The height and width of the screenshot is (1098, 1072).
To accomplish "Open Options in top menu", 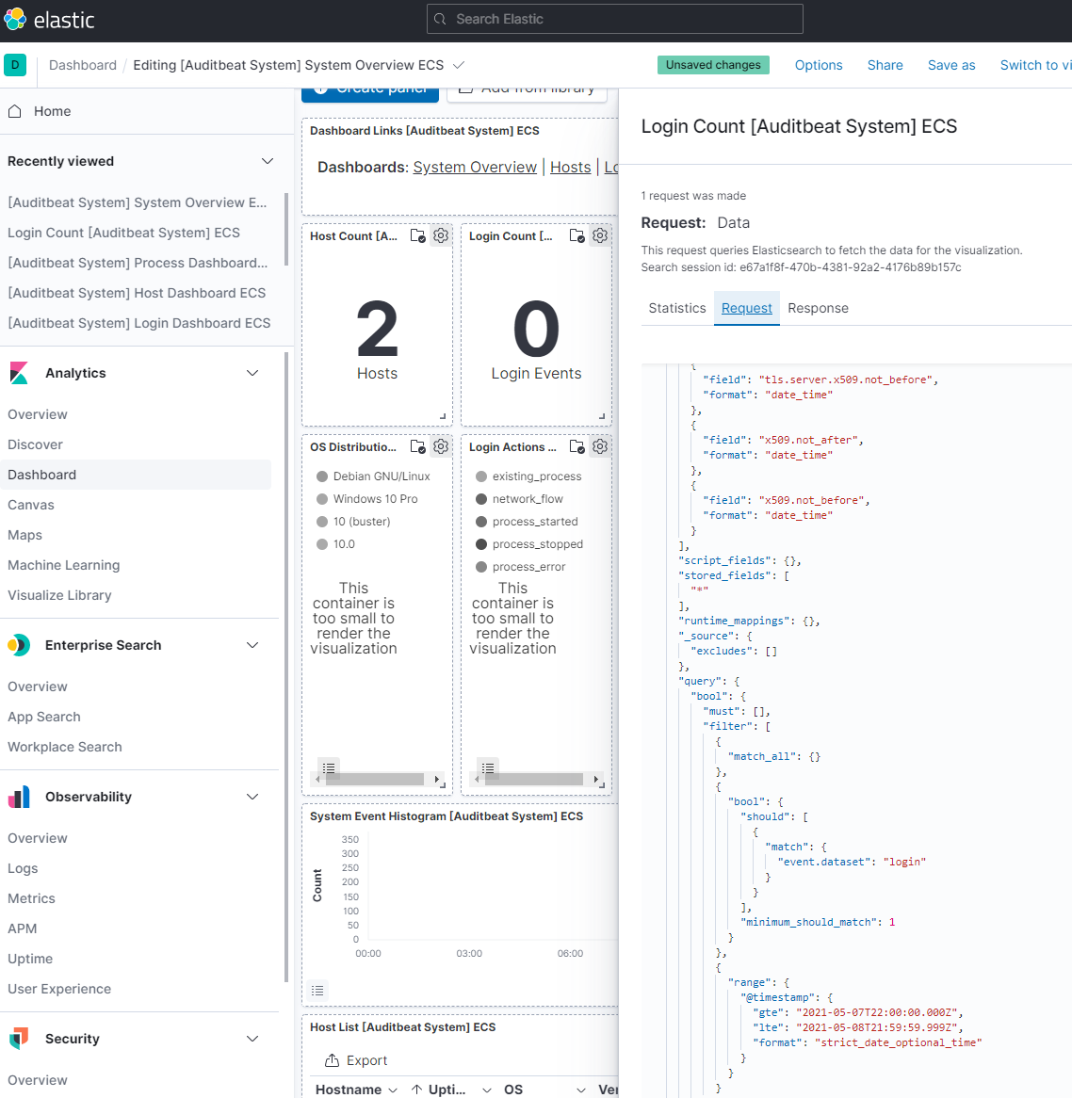I will tap(819, 65).
